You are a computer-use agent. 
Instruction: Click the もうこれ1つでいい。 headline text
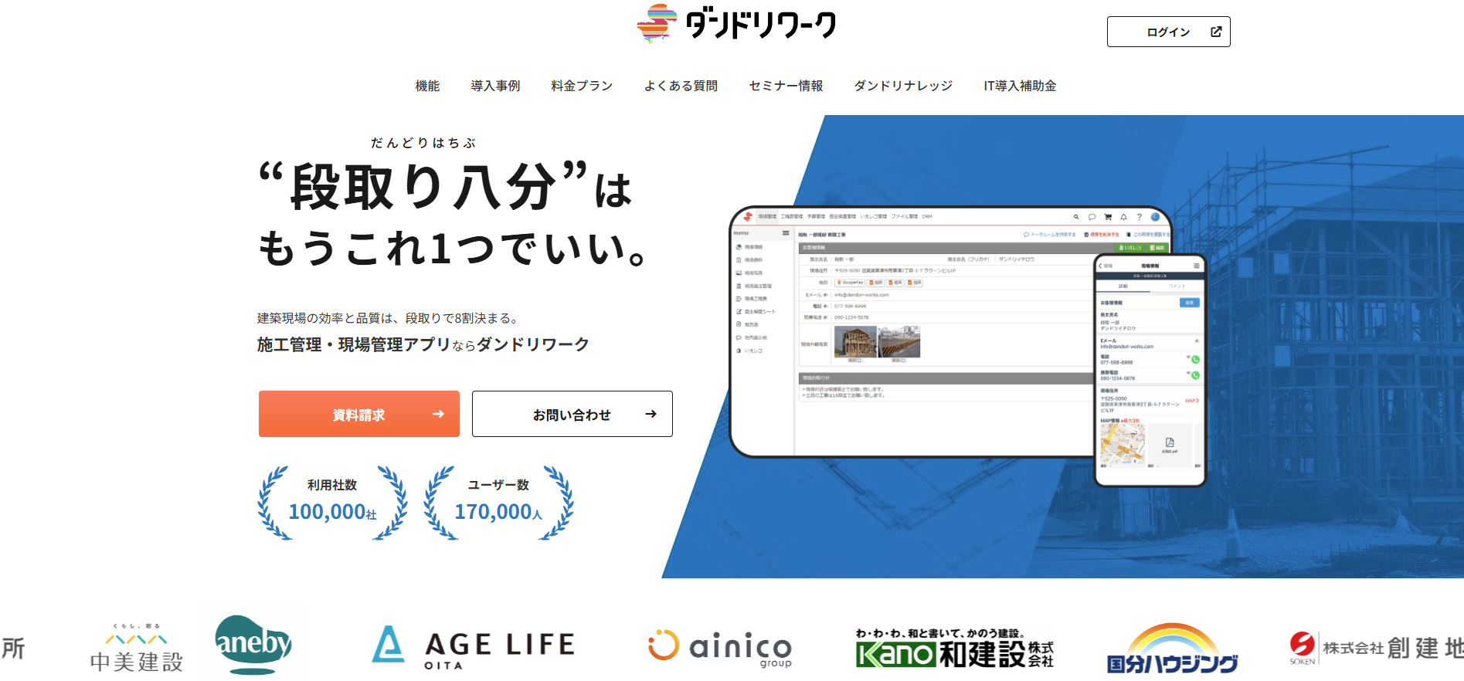click(452, 249)
